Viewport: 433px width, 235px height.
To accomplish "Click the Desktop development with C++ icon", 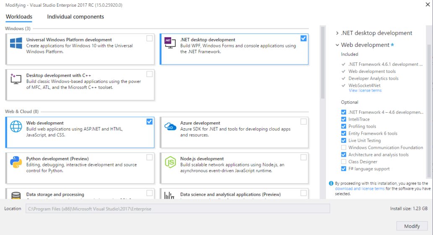I will click(x=16, y=79).
